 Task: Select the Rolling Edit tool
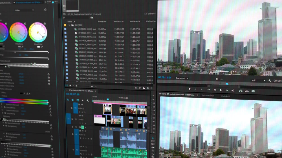[153, 150]
